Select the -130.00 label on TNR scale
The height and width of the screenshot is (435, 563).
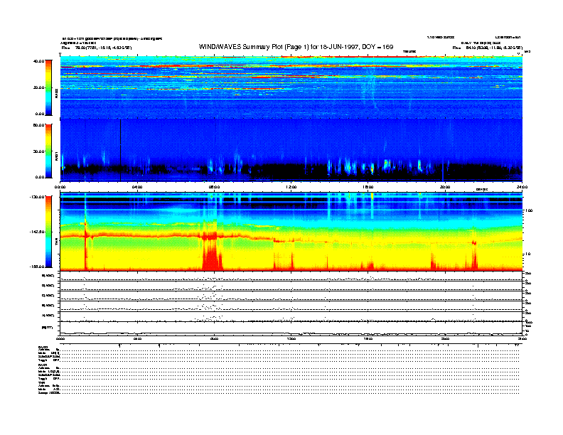[x=38, y=197]
